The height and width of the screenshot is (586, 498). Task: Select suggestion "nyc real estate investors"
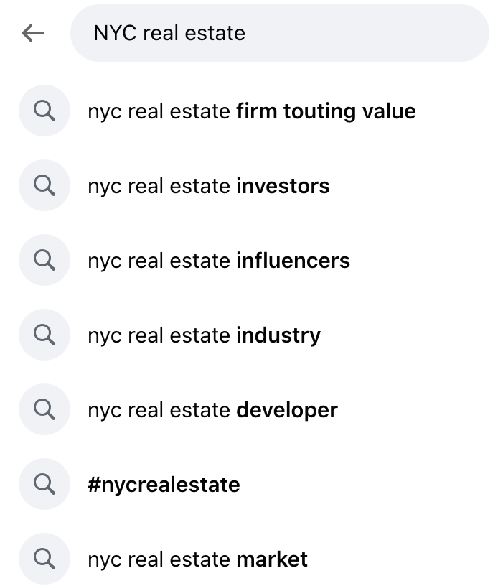(208, 185)
